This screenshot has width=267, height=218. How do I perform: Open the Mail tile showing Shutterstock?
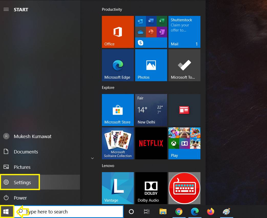pos(184,32)
